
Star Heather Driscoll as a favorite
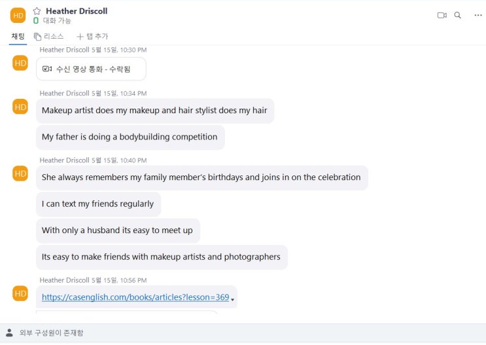pos(37,11)
